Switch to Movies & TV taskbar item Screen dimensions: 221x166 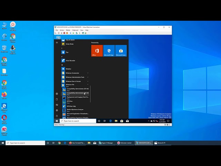tap(162, 143)
